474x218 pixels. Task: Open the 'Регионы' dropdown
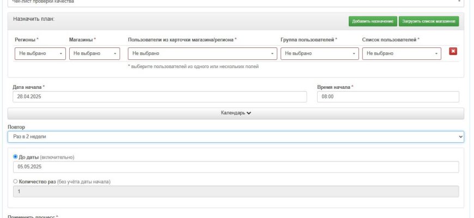coord(40,53)
